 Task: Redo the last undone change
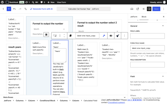click(x=20, y=9)
